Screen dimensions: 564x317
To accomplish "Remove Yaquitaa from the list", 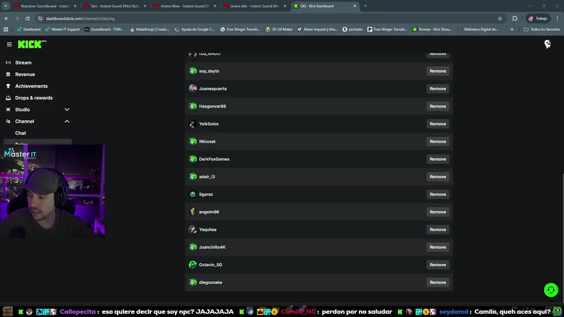I will 438,229.
